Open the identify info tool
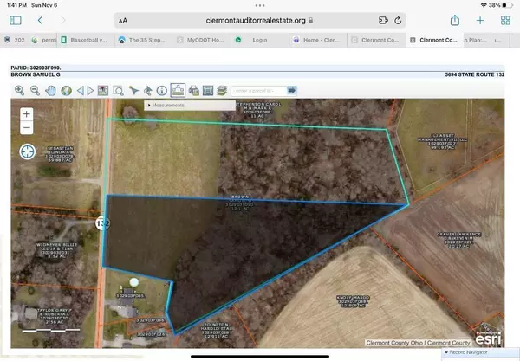520x361 pixels. coord(162,90)
